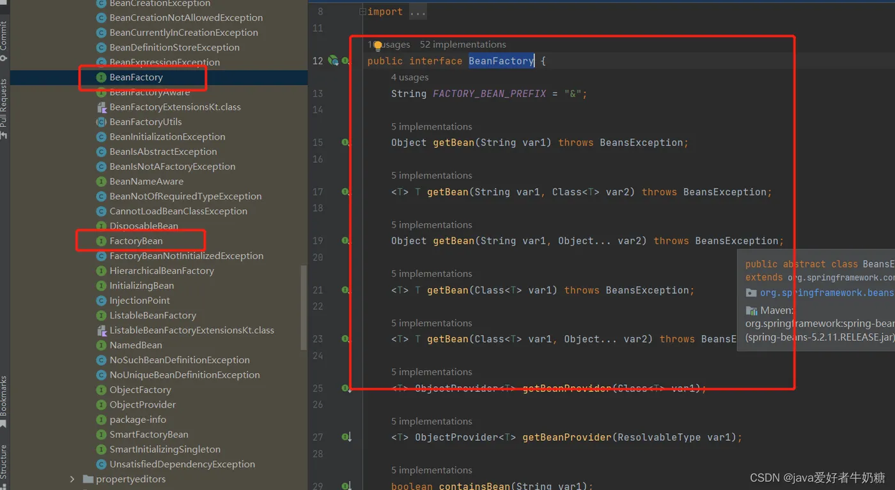Click the BeanIsAbstractException class icon
This screenshot has height=490, width=895.
point(101,152)
